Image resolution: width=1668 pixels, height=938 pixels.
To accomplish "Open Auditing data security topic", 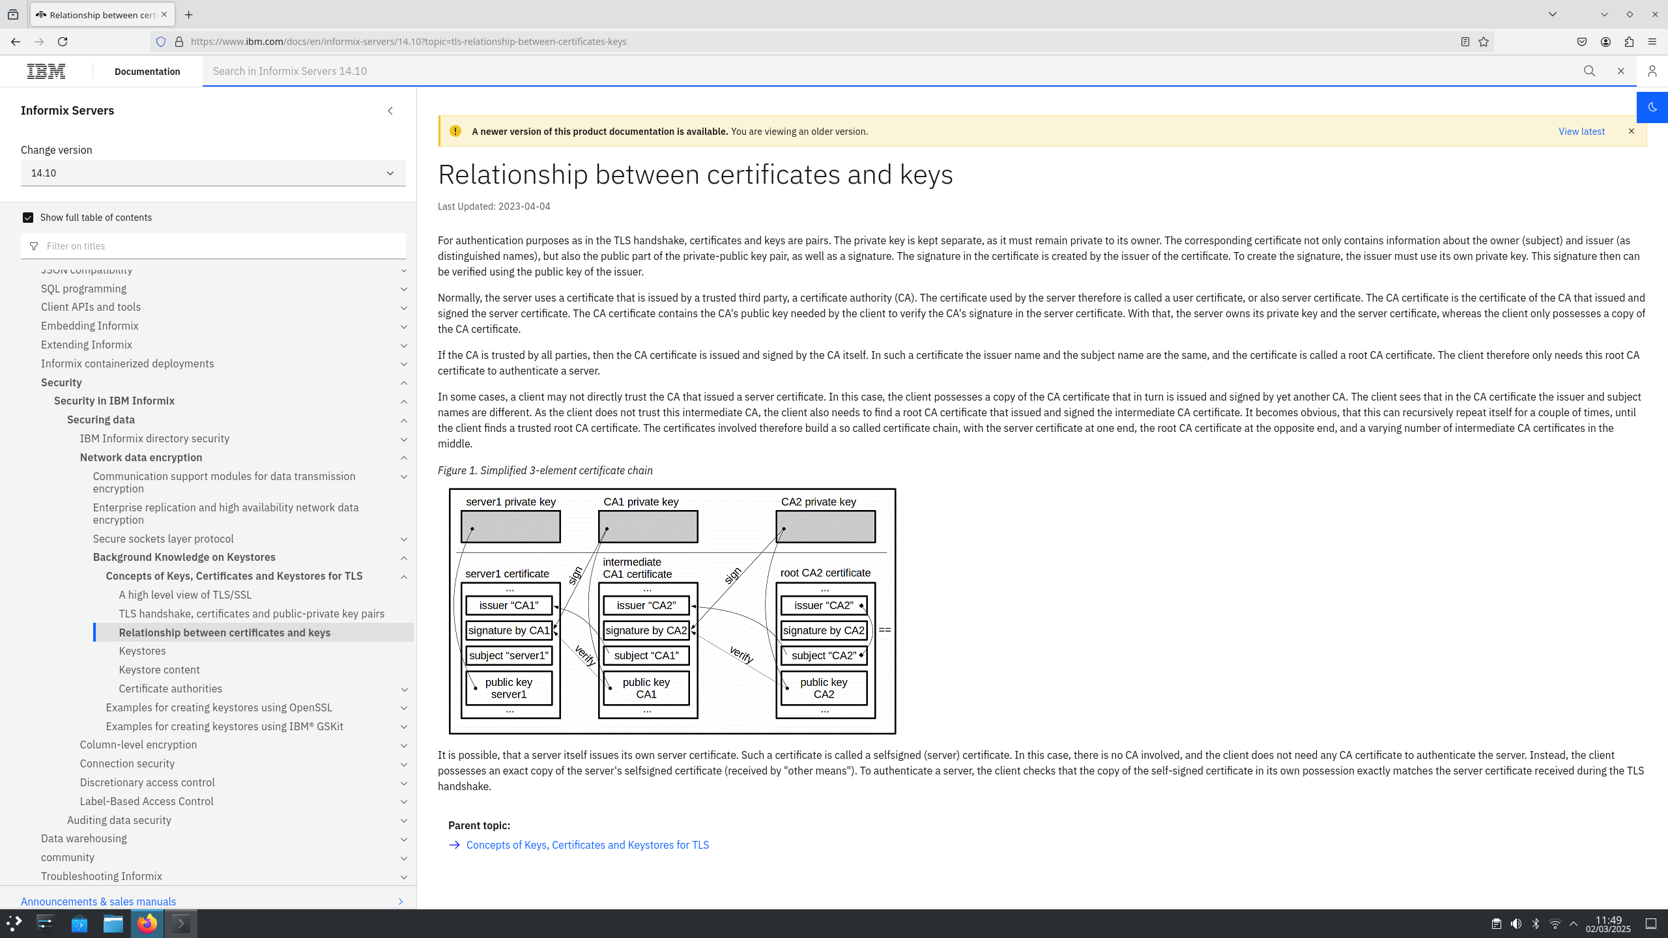I will 119,820.
